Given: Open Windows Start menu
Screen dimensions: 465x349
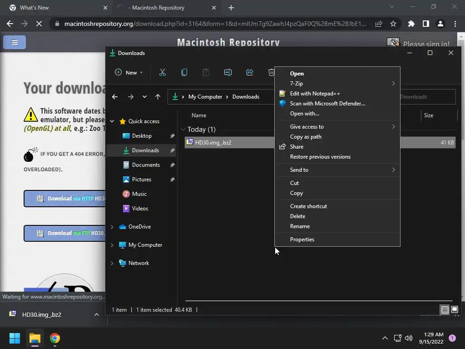Looking at the screenshot, I should point(15,338).
